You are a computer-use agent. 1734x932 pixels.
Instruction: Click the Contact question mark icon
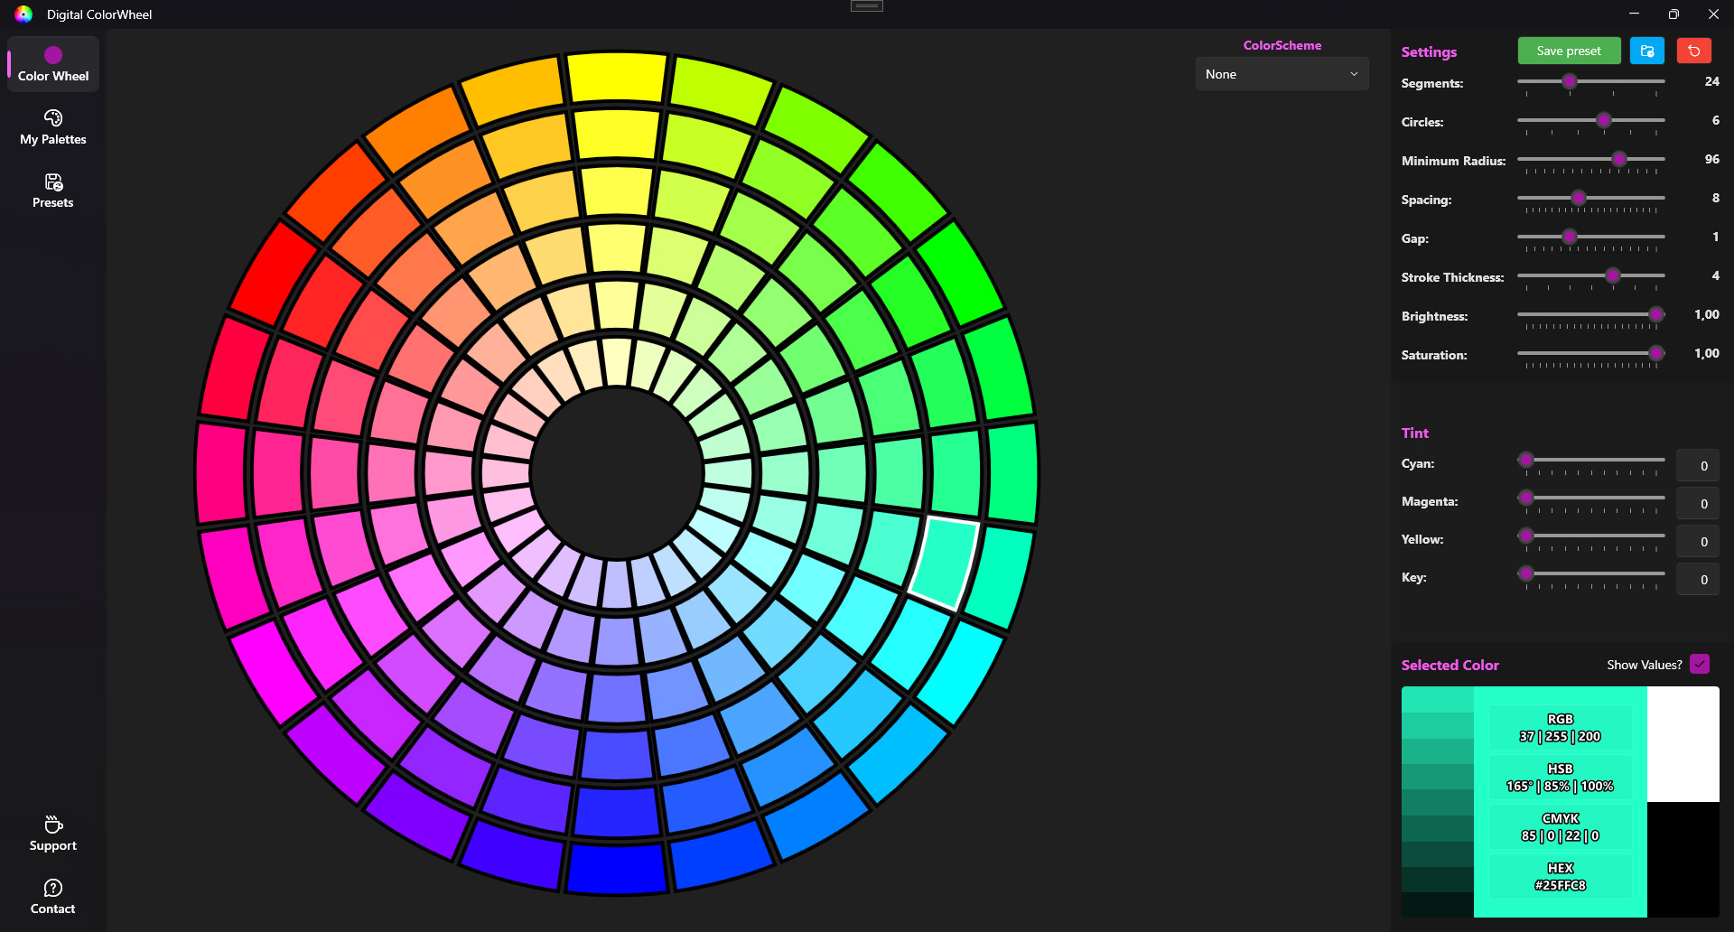[x=52, y=887]
